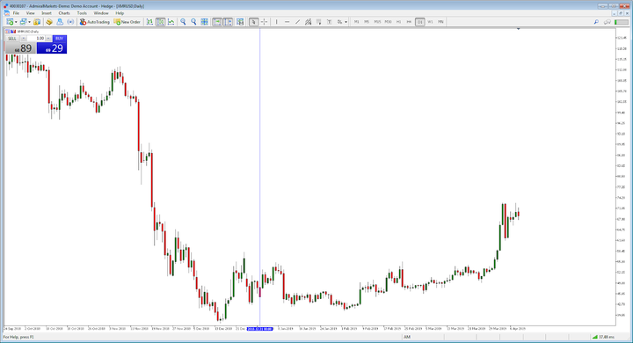This screenshot has width=633, height=343.
Task: Click the trade volume input field
Action: 36,39
